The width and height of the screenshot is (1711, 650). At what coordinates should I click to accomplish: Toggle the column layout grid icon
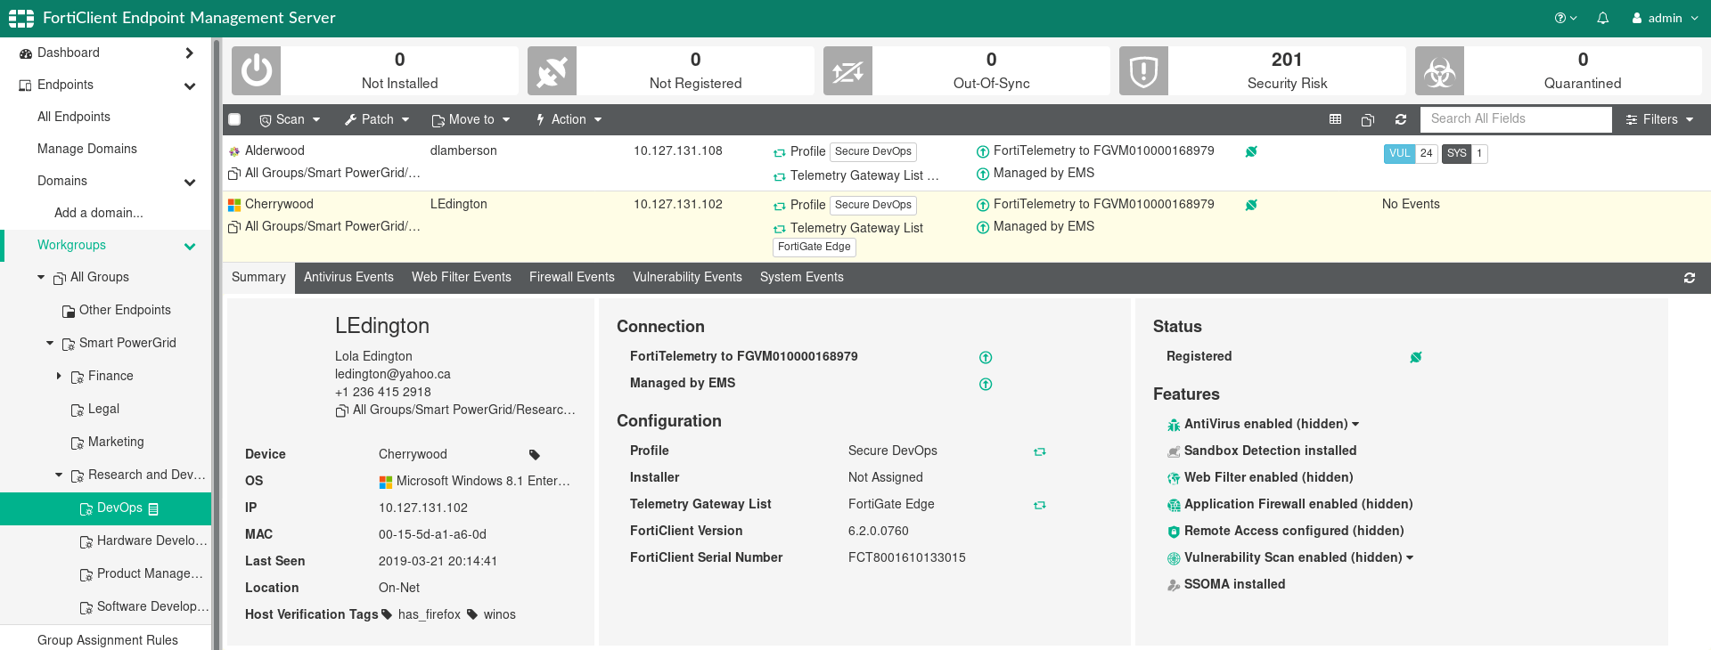click(1335, 119)
